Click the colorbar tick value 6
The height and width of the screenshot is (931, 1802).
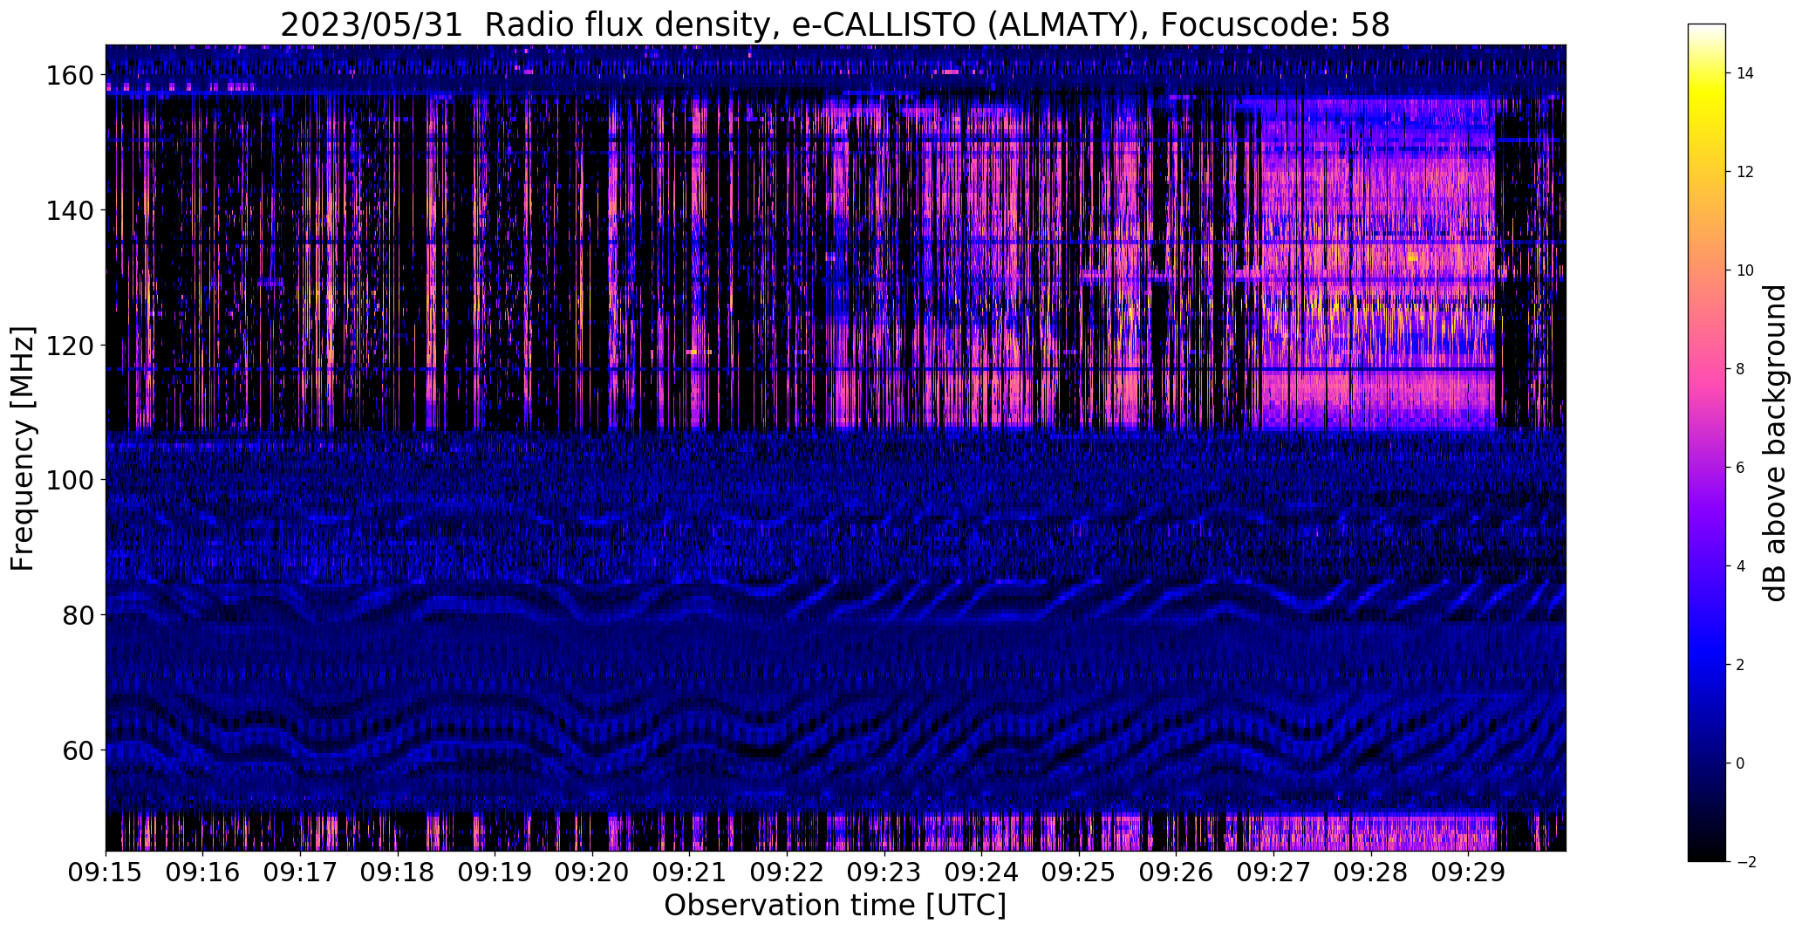click(1741, 468)
